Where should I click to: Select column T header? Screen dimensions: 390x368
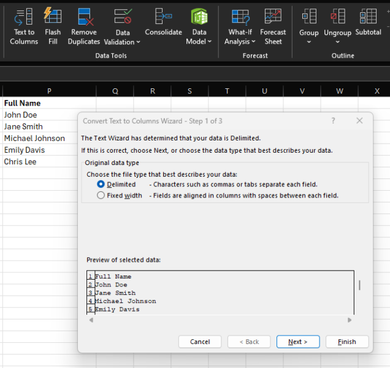(227, 91)
